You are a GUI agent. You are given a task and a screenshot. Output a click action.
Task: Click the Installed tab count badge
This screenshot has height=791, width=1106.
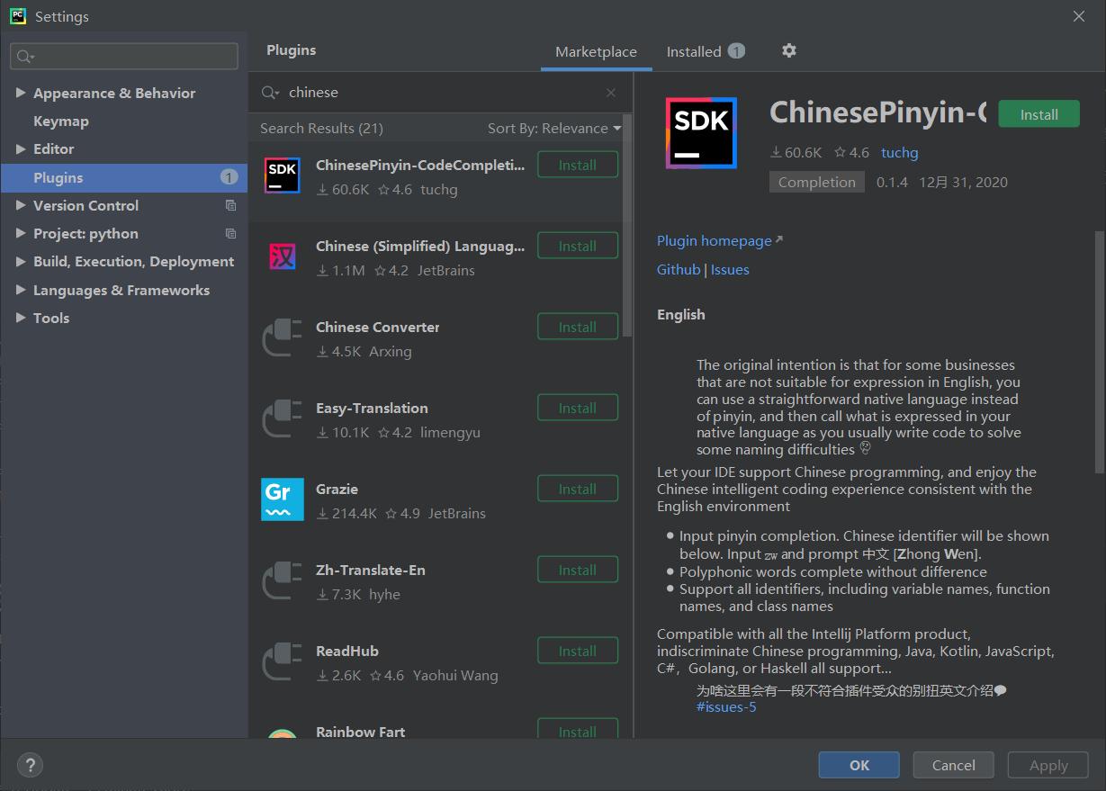coord(736,51)
